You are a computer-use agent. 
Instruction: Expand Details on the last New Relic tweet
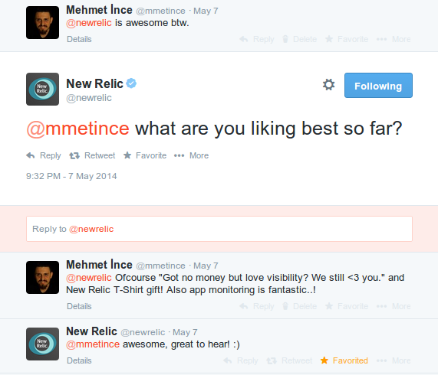(79, 360)
